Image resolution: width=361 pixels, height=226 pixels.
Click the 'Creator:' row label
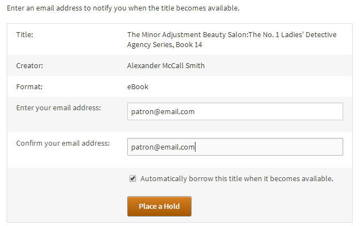coord(29,66)
